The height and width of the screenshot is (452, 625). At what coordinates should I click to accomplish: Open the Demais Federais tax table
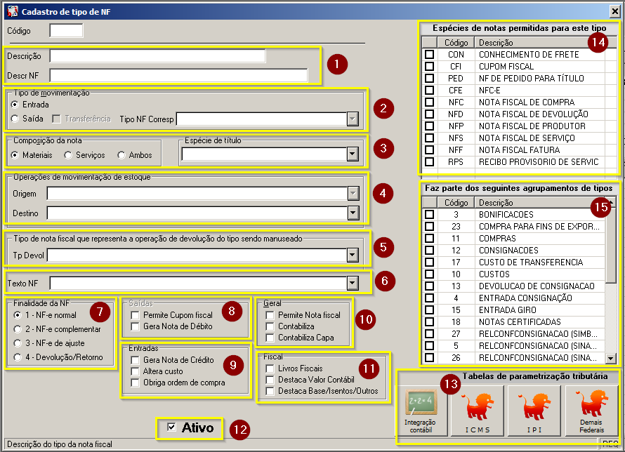pos(591,411)
